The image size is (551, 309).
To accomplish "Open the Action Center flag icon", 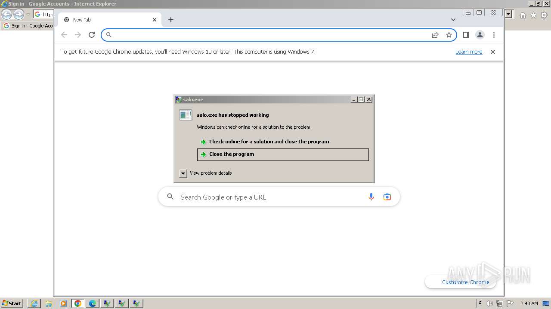I will click(510, 303).
